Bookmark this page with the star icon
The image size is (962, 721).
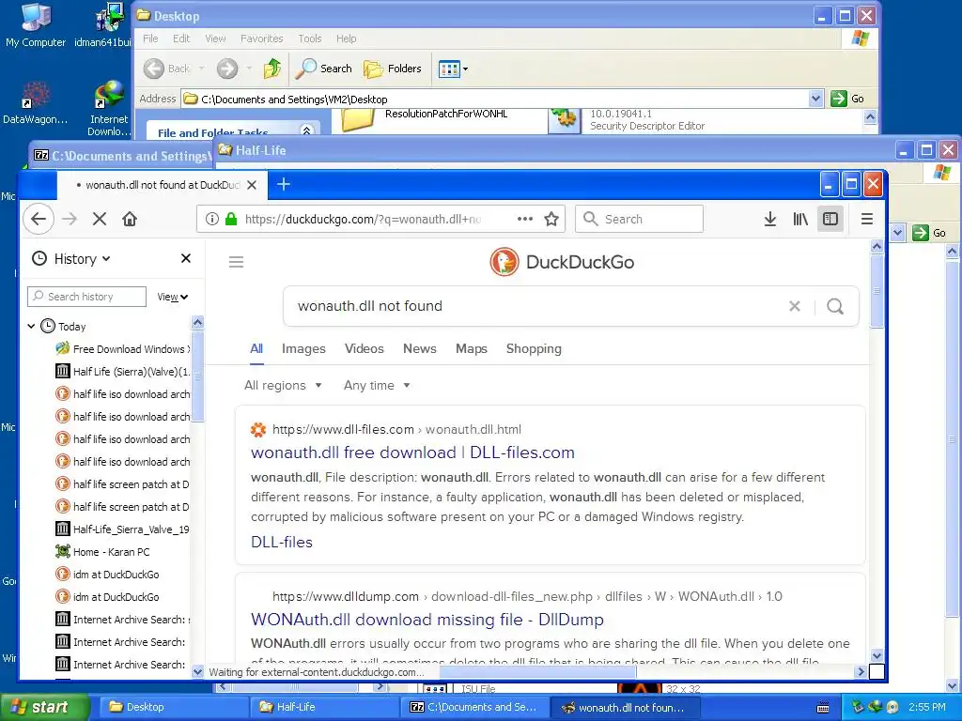click(551, 219)
